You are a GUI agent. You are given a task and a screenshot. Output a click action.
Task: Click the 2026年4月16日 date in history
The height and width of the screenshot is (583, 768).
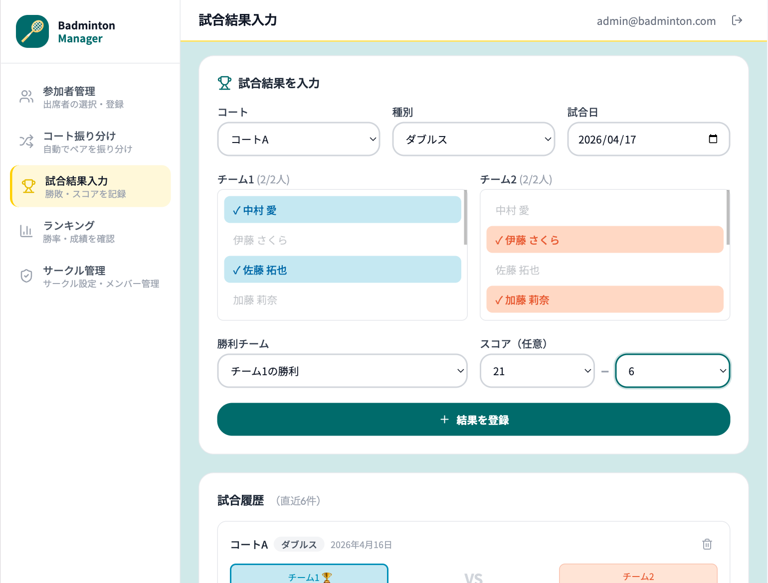pyautogui.click(x=361, y=545)
